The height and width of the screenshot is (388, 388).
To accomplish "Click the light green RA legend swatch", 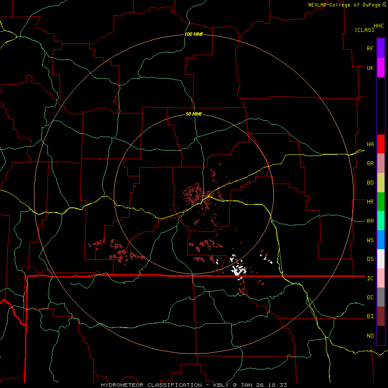I will click(x=381, y=221).
